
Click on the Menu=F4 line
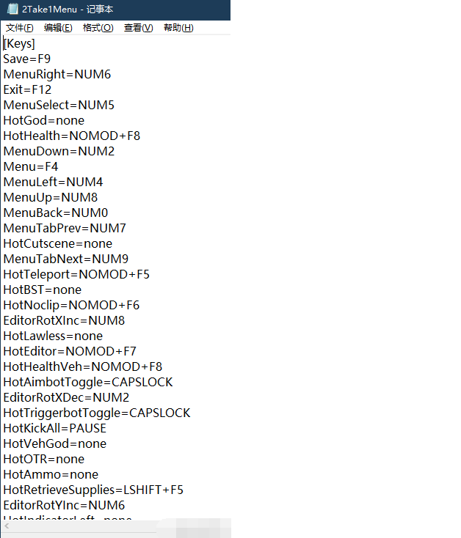tap(31, 167)
